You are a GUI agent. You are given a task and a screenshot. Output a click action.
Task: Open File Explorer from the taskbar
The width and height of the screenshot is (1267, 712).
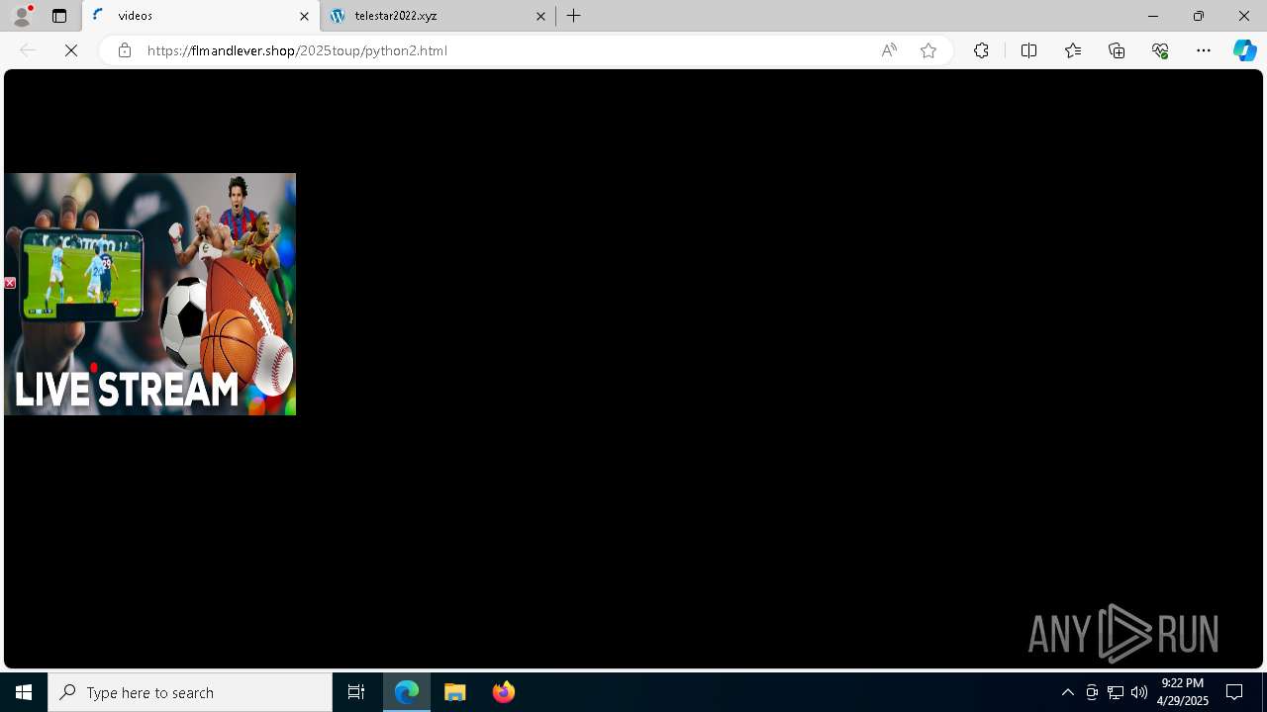point(455,692)
